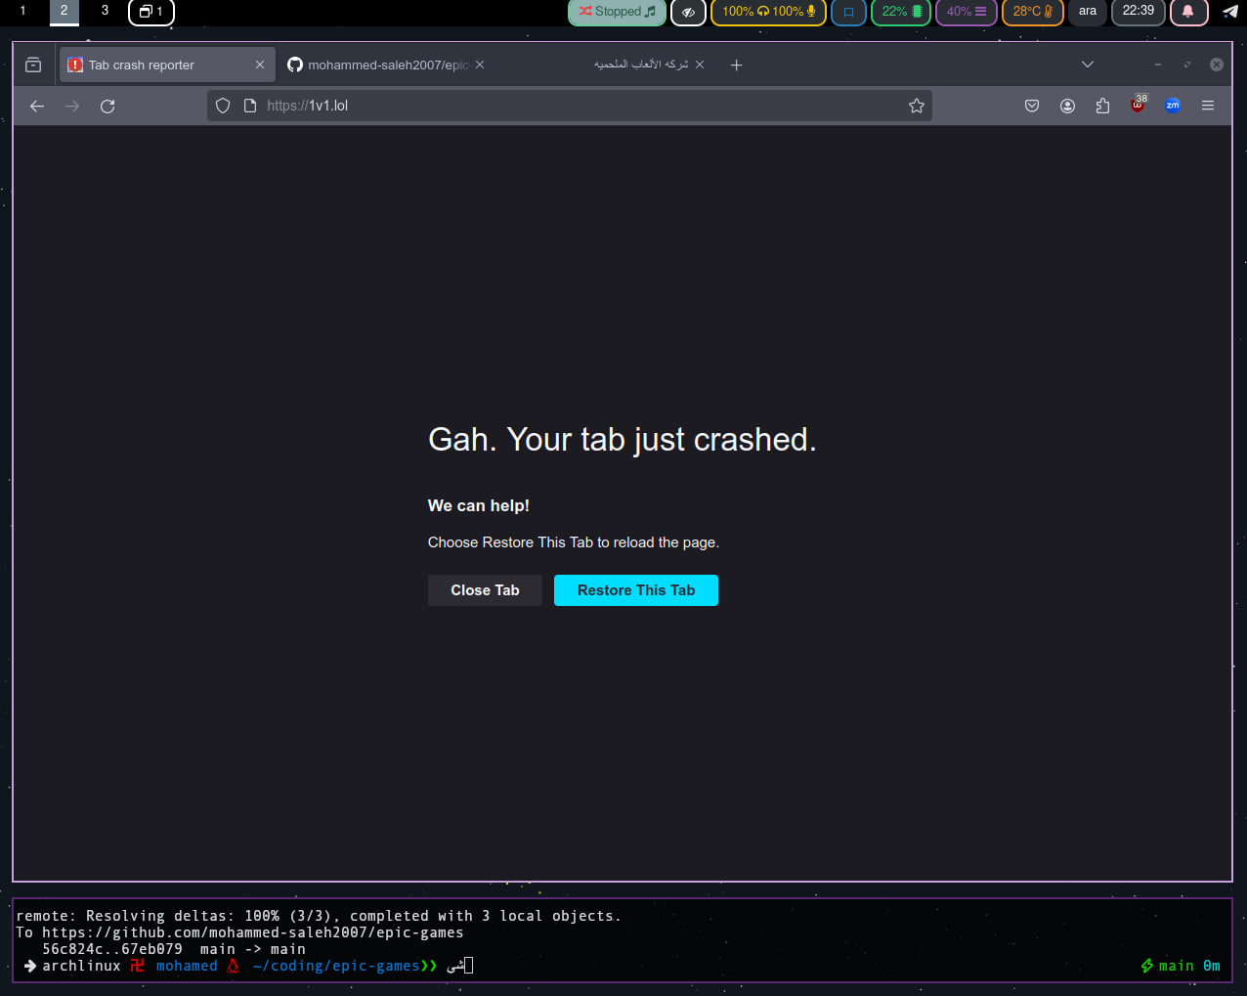Go back to previous page
The height and width of the screenshot is (996, 1247).
(37, 106)
